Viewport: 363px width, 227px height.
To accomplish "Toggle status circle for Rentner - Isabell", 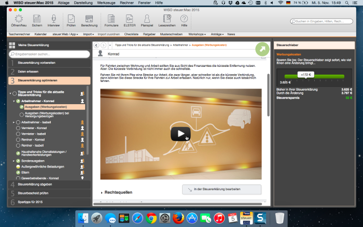I will click(18, 146).
